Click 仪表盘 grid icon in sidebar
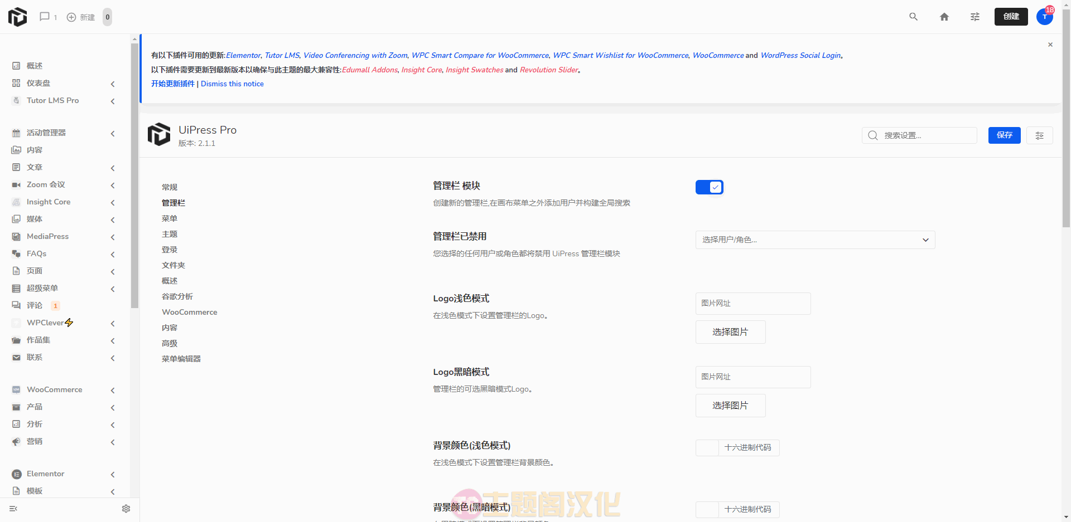This screenshot has height=522, width=1071. click(16, 83)
